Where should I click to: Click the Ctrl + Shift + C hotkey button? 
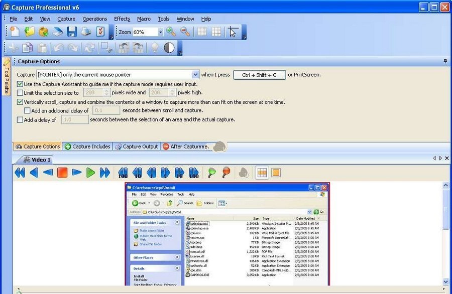tap(260, 75)
